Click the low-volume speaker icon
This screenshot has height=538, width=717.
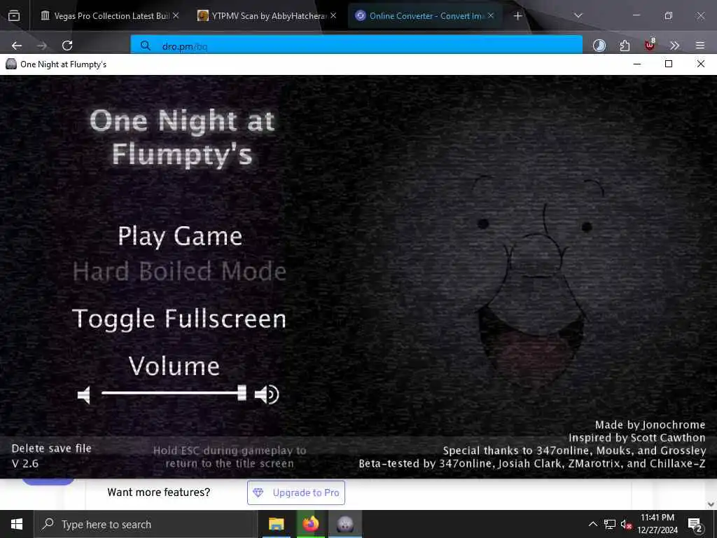pos(84,395)
